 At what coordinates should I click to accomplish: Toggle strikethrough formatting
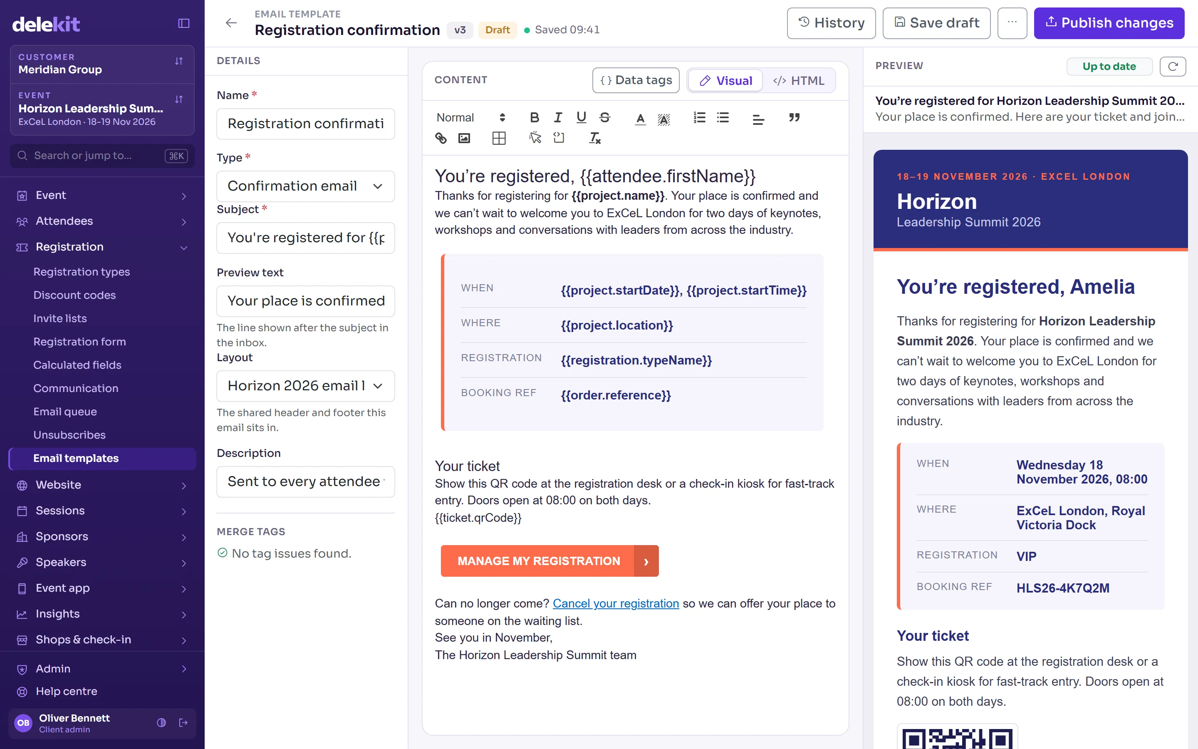click(604, 117)
